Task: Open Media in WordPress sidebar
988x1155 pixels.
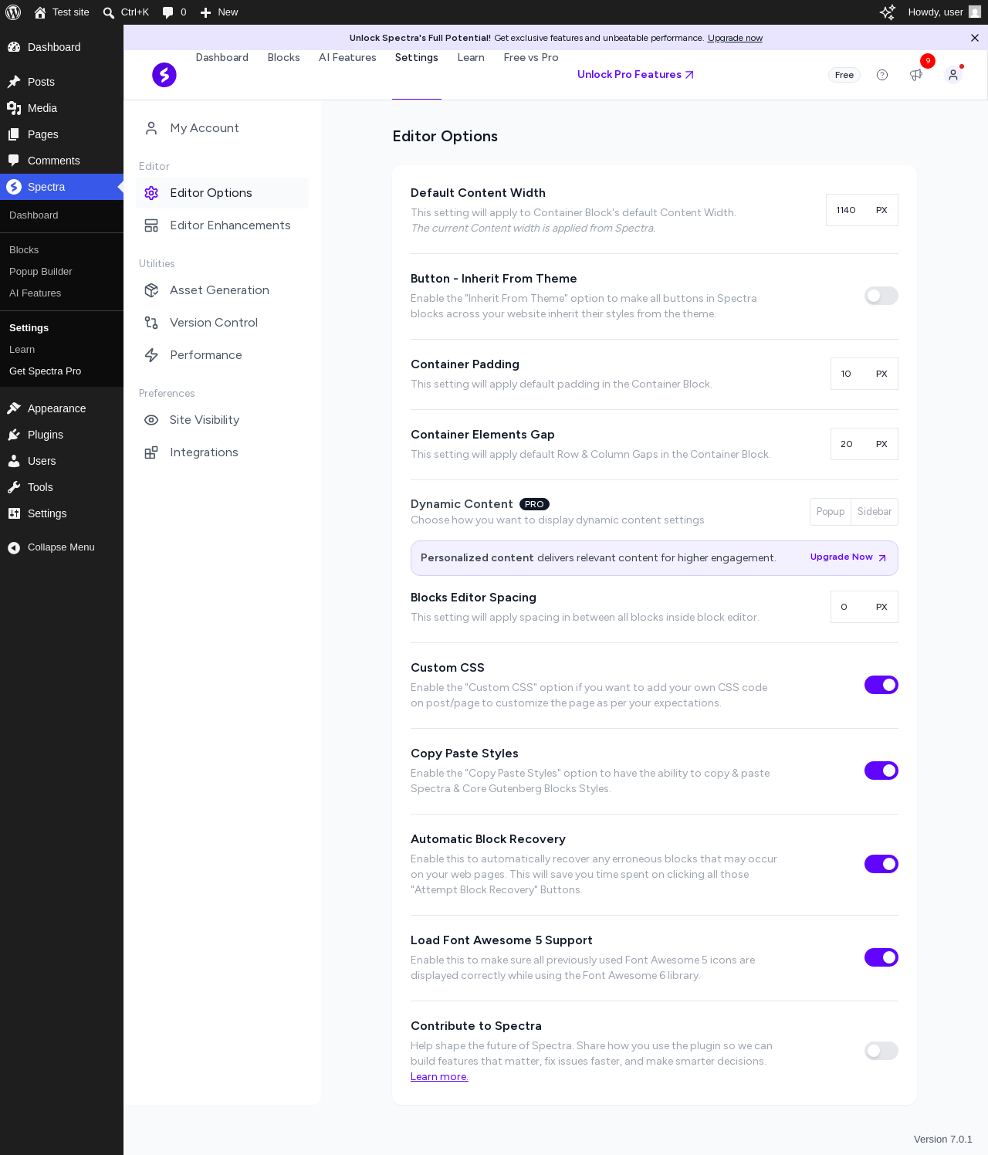Action: point(62,108)
